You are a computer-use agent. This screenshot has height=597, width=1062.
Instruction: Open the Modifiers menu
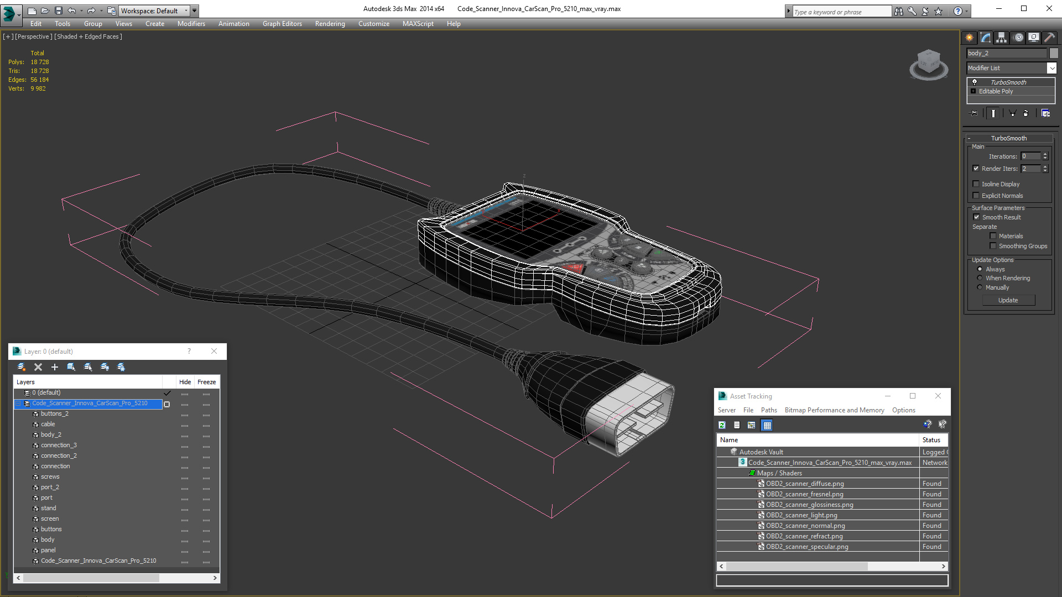coord(191,24)
